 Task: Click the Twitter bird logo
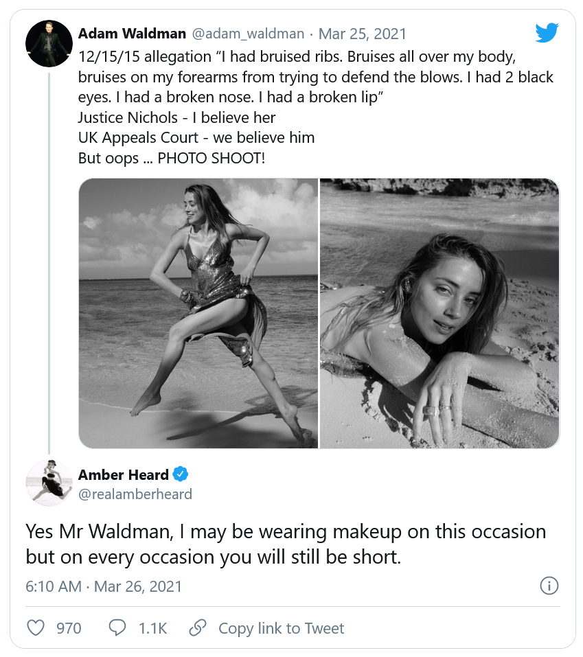pyautogui.click(x=547, y=32)
